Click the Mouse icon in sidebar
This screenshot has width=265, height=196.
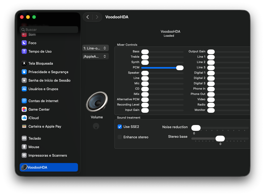(24, 147)
